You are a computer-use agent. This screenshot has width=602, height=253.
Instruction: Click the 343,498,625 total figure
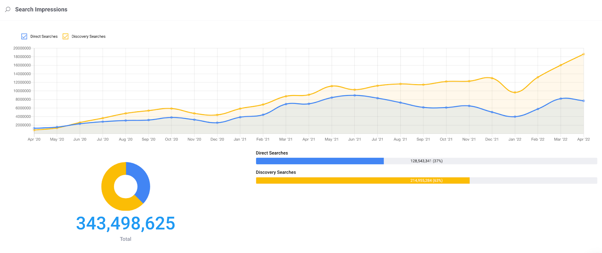[x=126, y=223]
